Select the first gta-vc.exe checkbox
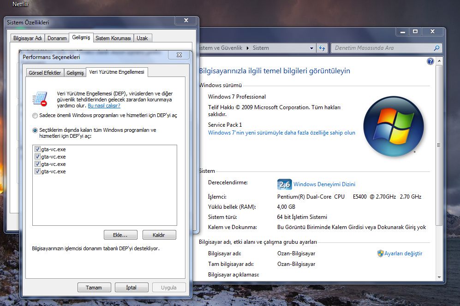 click(x=37, y=149)
